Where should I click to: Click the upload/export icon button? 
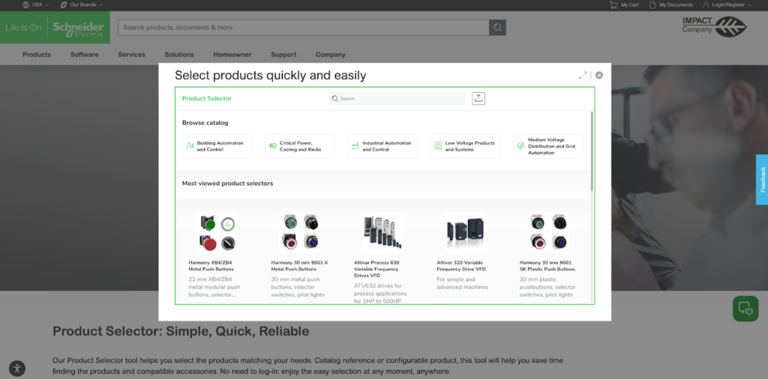pyautogui.click(x=478, y=98)
